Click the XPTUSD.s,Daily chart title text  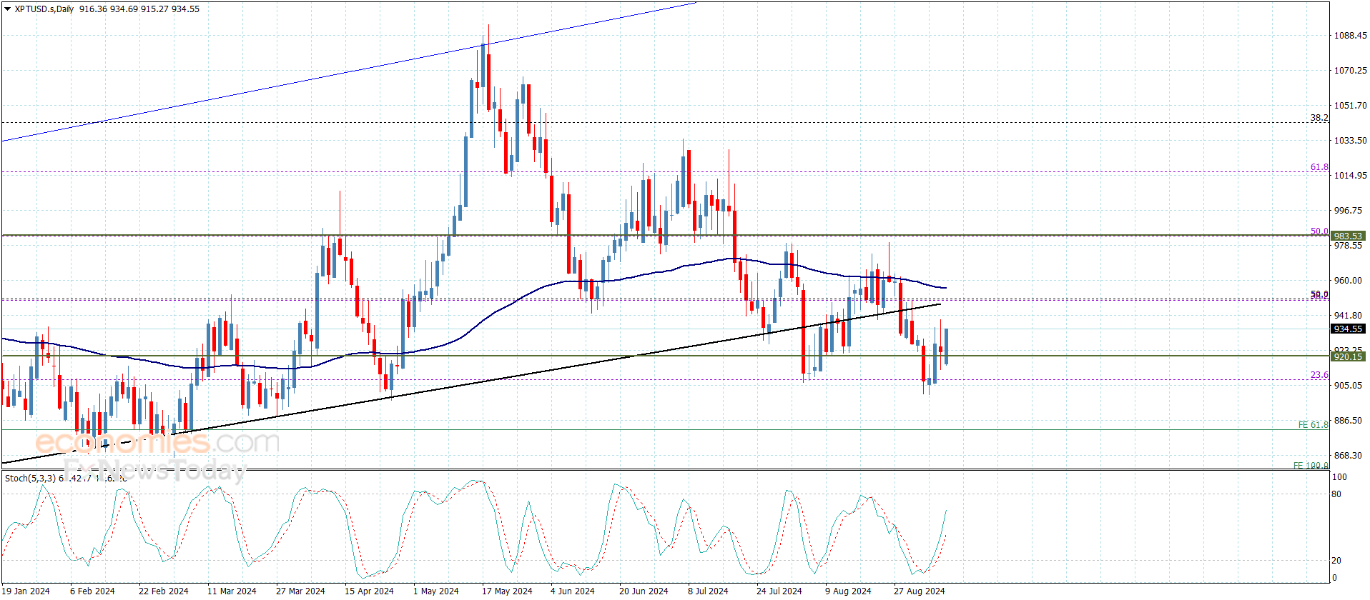pos(44,9)
